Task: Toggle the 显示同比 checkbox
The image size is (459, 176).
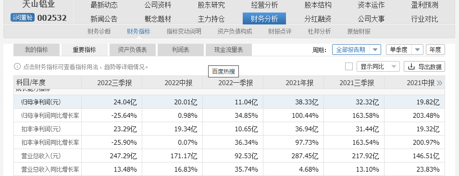Action: (x=348, y=66)
